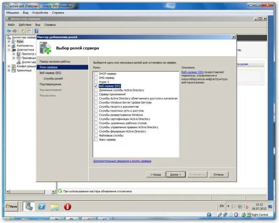Click the < Назад button

pos(156,175)
